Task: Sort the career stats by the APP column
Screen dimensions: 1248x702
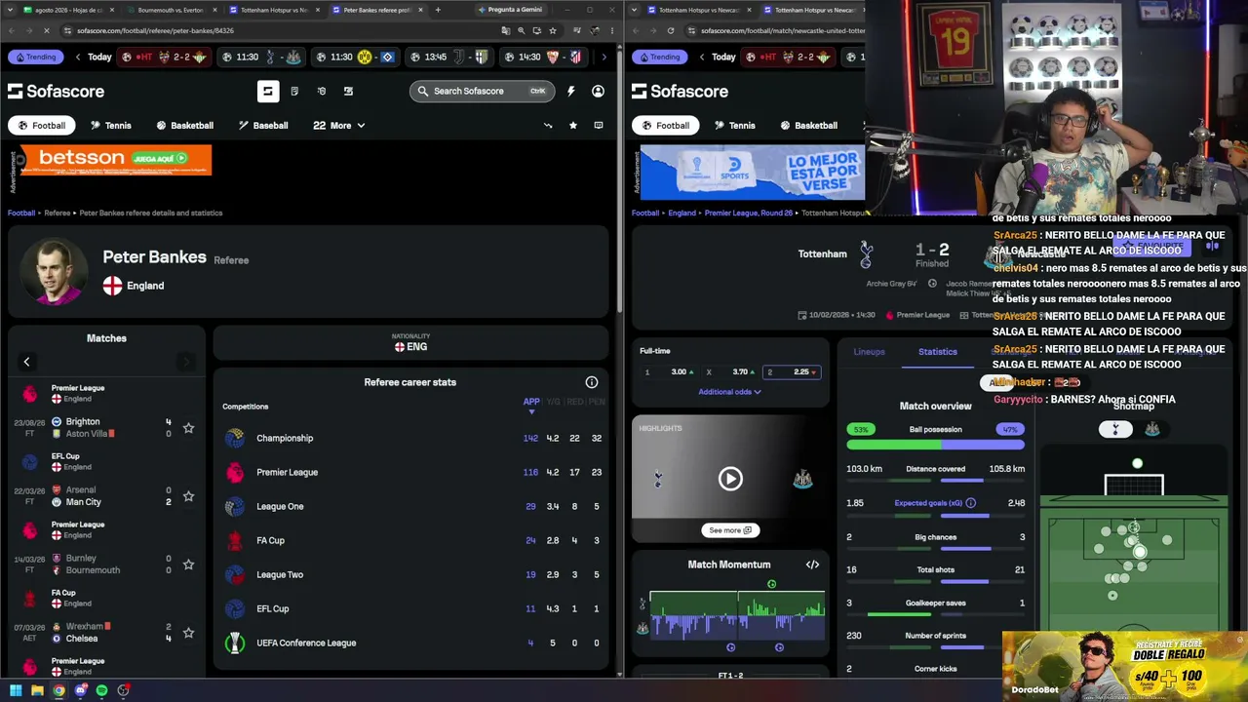Action: click(x=531, y=404)
